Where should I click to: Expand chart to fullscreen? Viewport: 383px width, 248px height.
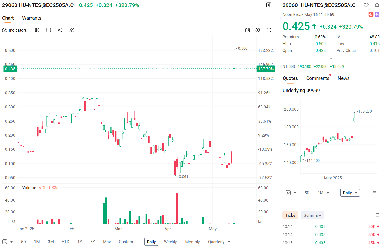[268, 30]
